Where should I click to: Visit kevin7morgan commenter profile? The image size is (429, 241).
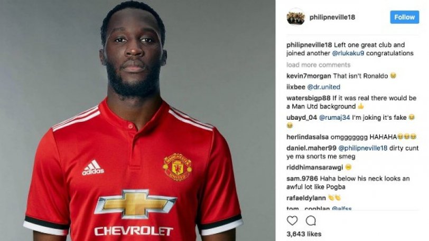(309, 76)
